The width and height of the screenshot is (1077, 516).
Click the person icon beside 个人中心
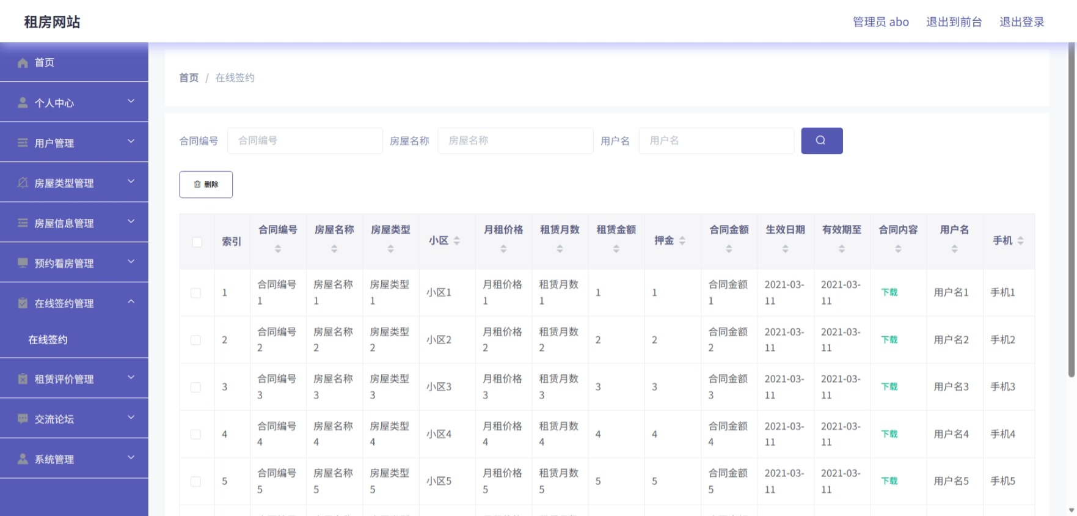tap(23, 103)
